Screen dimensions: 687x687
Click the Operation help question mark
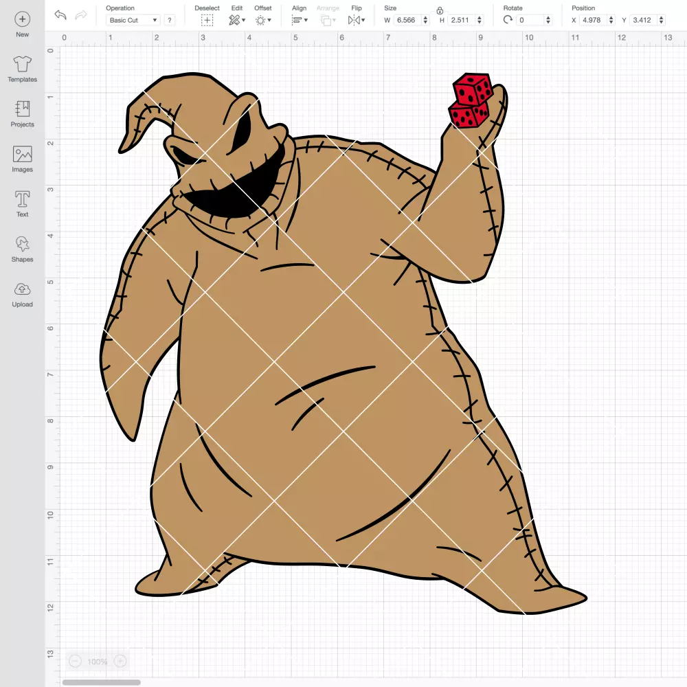pos(170,20)
